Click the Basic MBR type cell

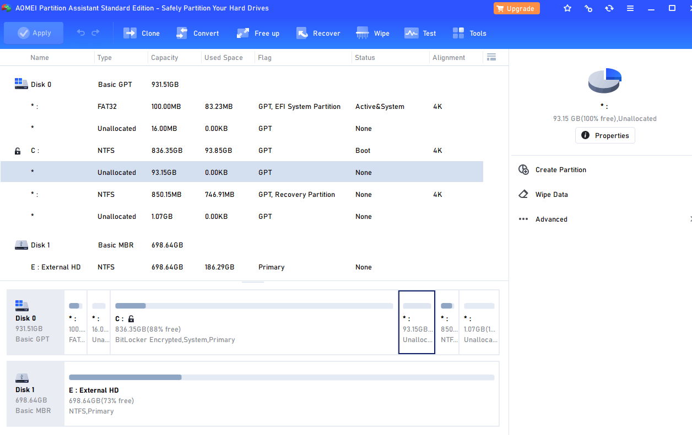pos(116,245)
